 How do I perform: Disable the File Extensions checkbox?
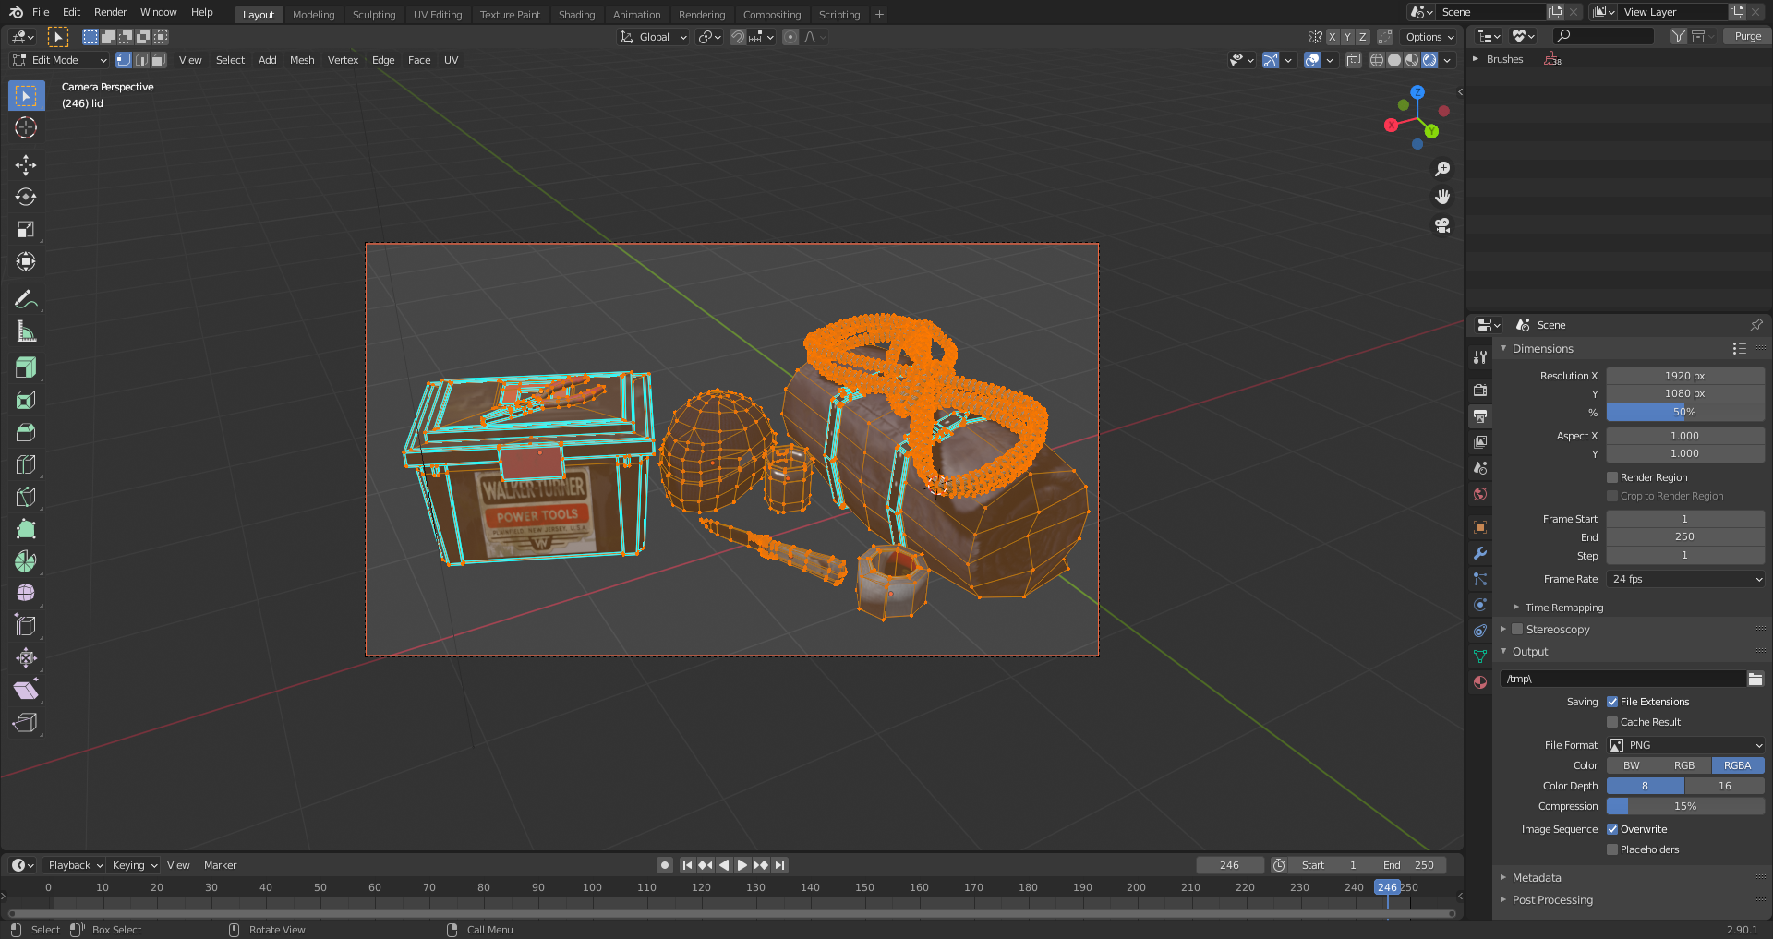1614,702
